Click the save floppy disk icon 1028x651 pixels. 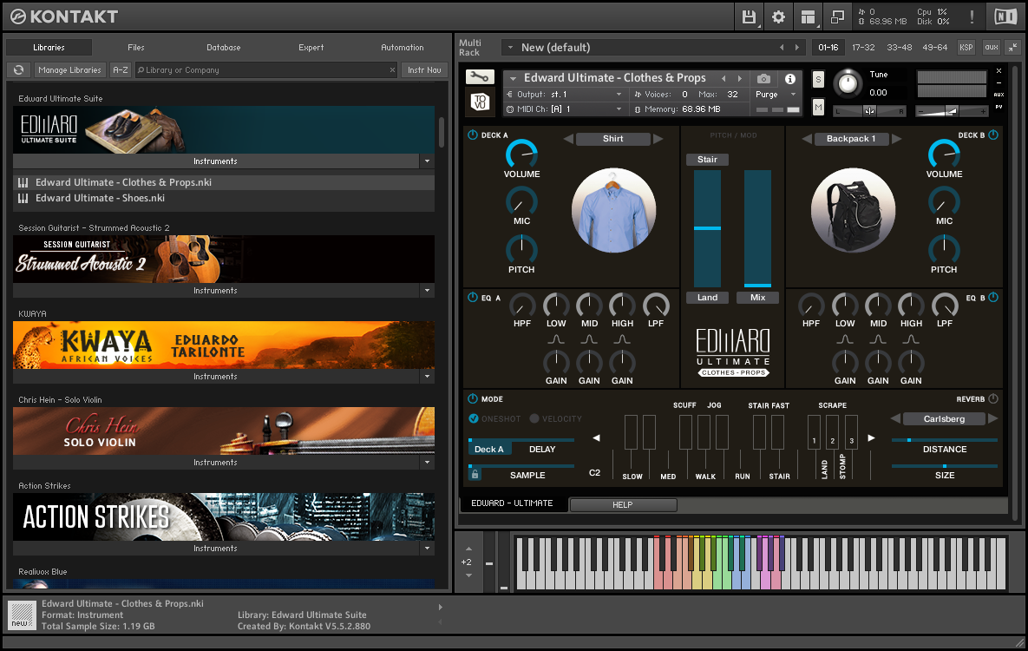(x=749, y=17)
